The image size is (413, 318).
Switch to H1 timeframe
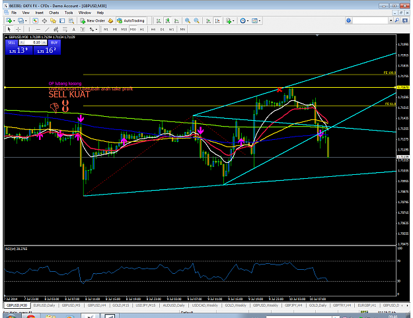tap(142, 29)
